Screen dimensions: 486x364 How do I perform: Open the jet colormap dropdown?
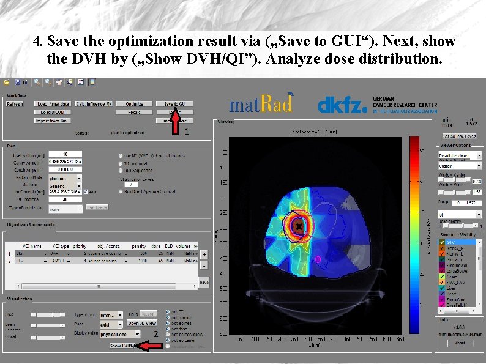pos(460,214)
